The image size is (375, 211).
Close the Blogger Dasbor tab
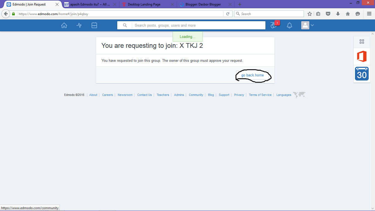click(x=230, y=4)
